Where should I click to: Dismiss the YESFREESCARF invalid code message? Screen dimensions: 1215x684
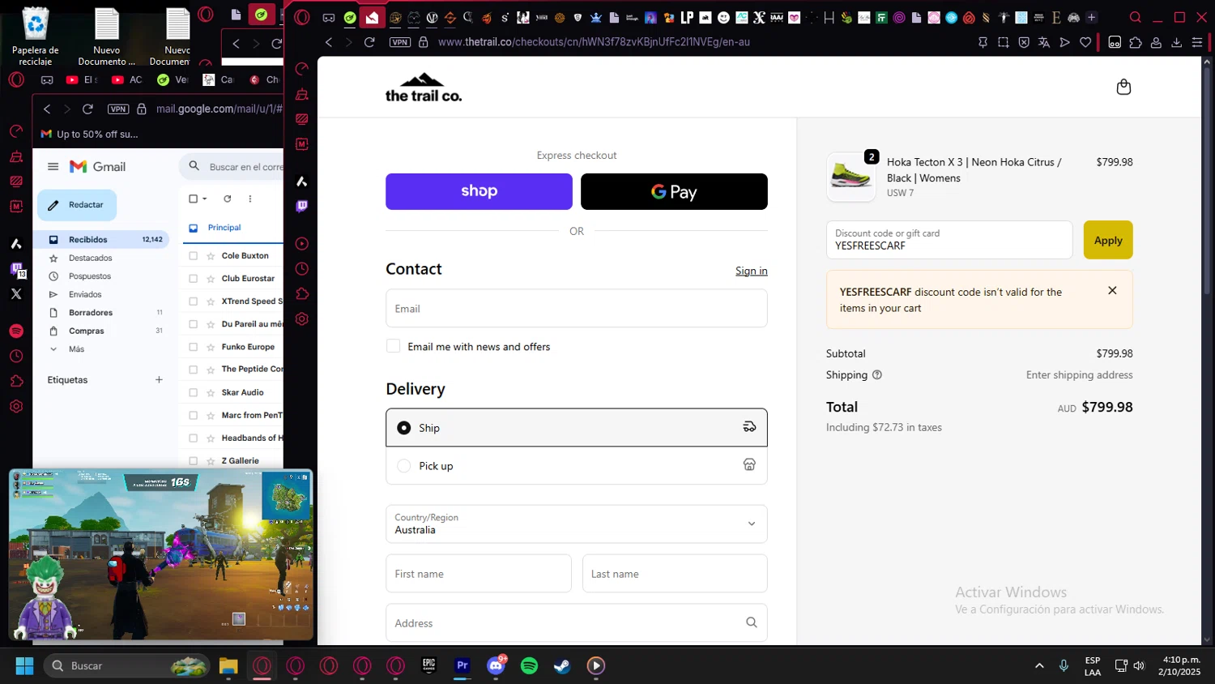coord(1112,290)
